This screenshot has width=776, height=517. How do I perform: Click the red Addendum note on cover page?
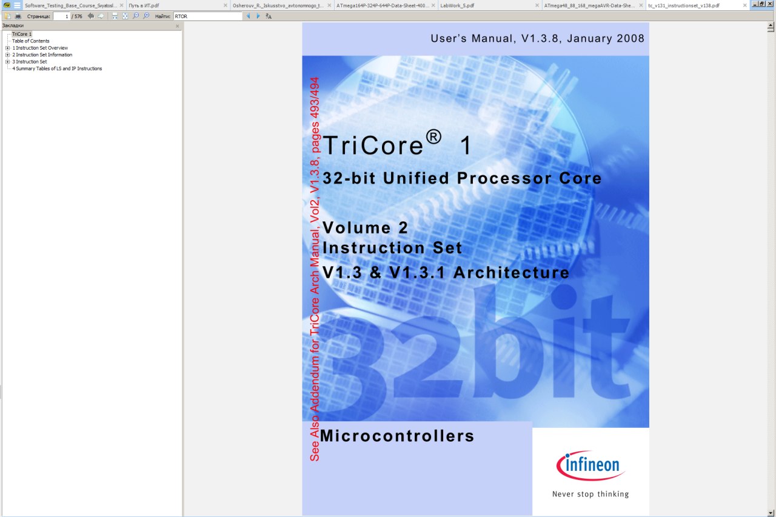(315, 269)
